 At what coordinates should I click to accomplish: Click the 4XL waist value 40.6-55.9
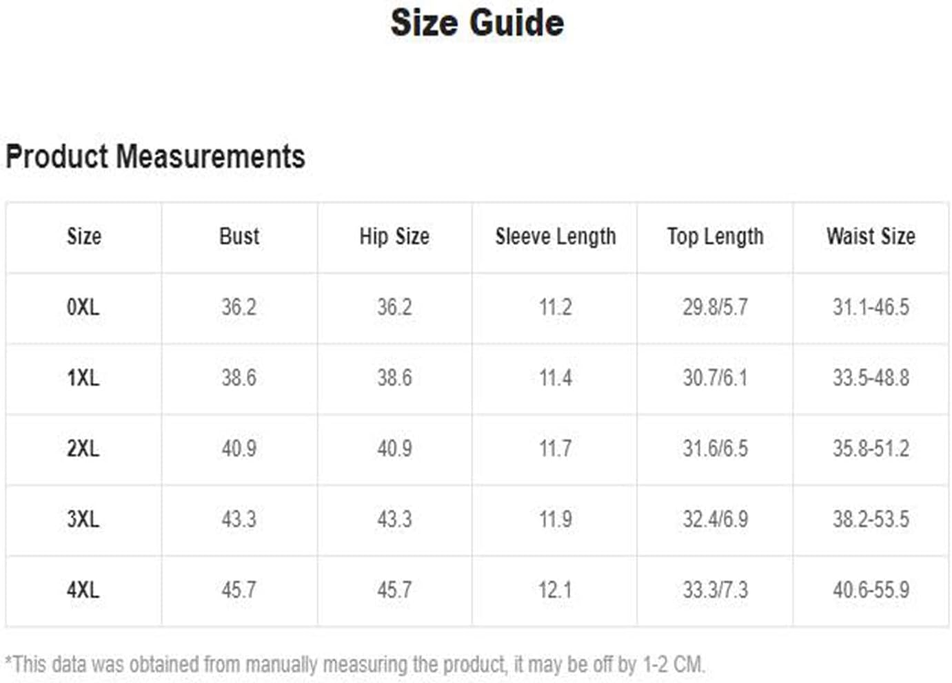click(x=871, y=590)
